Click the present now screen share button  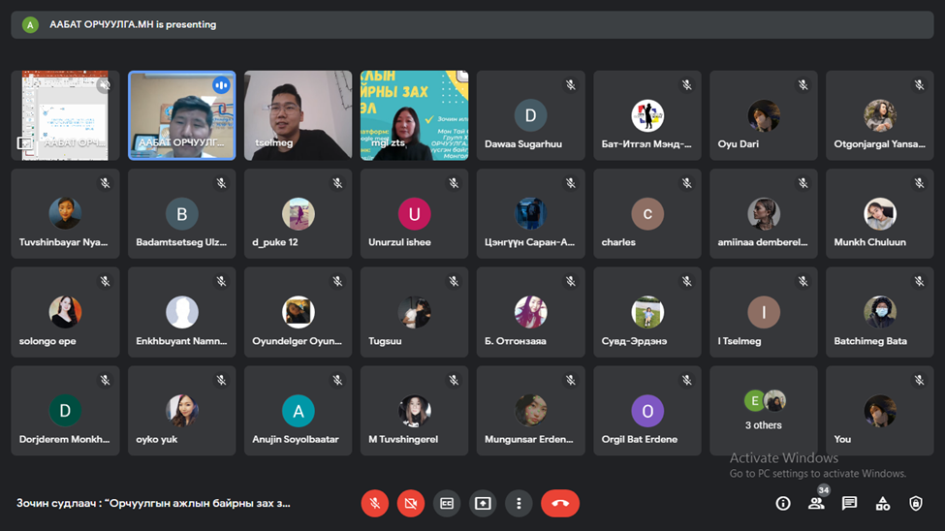pos(483,503)
